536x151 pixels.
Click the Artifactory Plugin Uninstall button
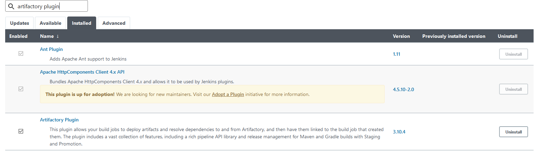[514, 132]
